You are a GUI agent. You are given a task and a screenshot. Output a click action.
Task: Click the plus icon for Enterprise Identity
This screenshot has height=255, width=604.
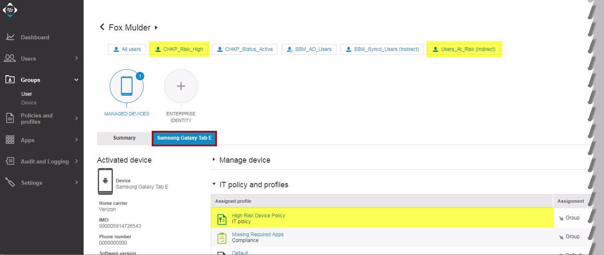point(181,86)
